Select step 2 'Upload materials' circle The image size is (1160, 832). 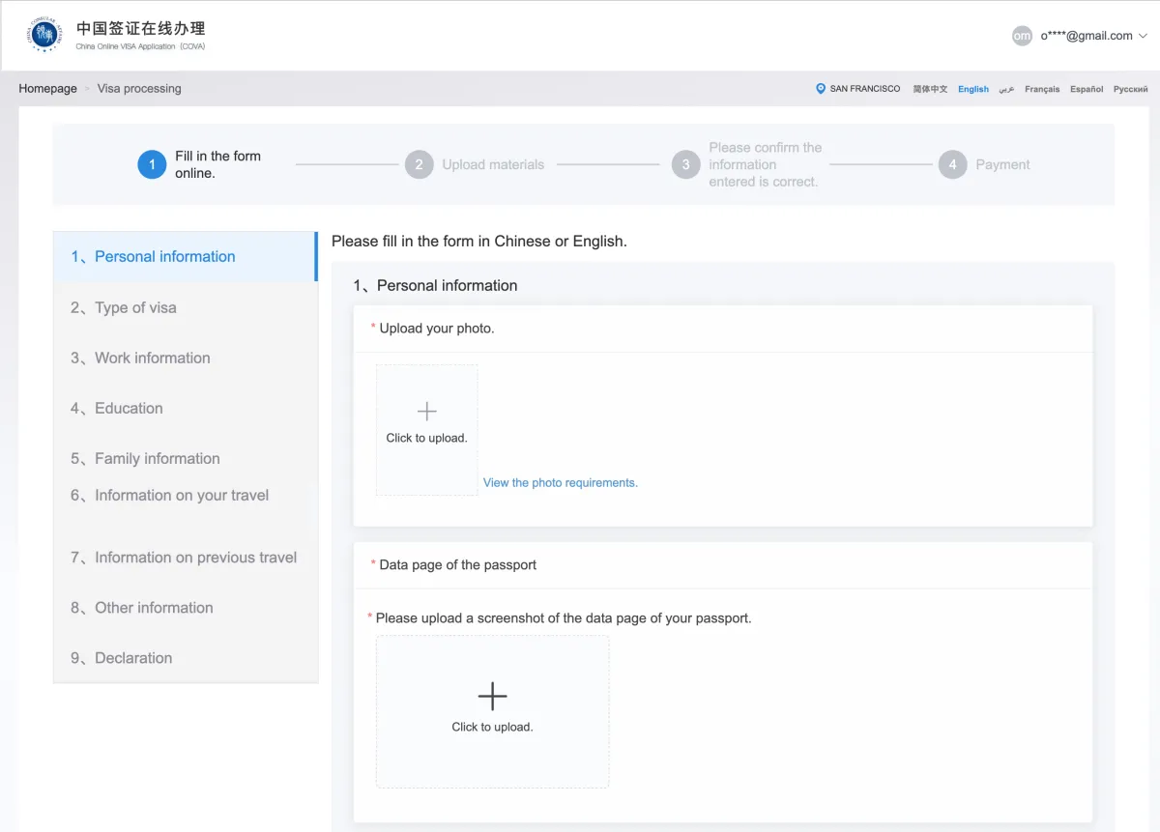[420, 164]
